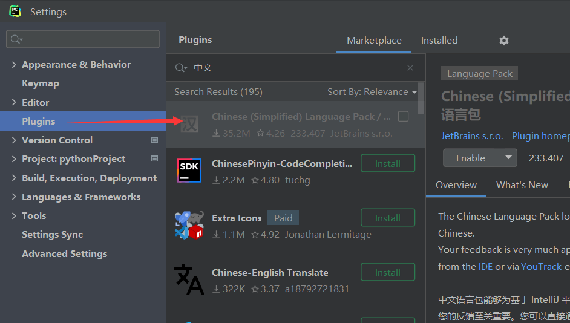The width and height of the screenshot is (570, 323).
Task: Click the Paid tag on Extra Icons
Action: pos(283,218)
